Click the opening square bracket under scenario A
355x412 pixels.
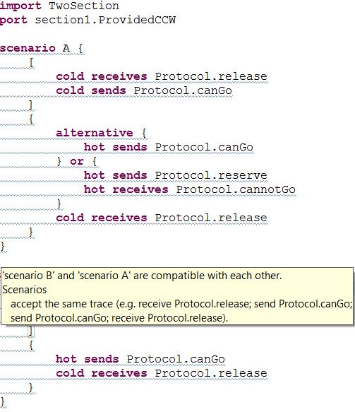(x=31, y=62)
